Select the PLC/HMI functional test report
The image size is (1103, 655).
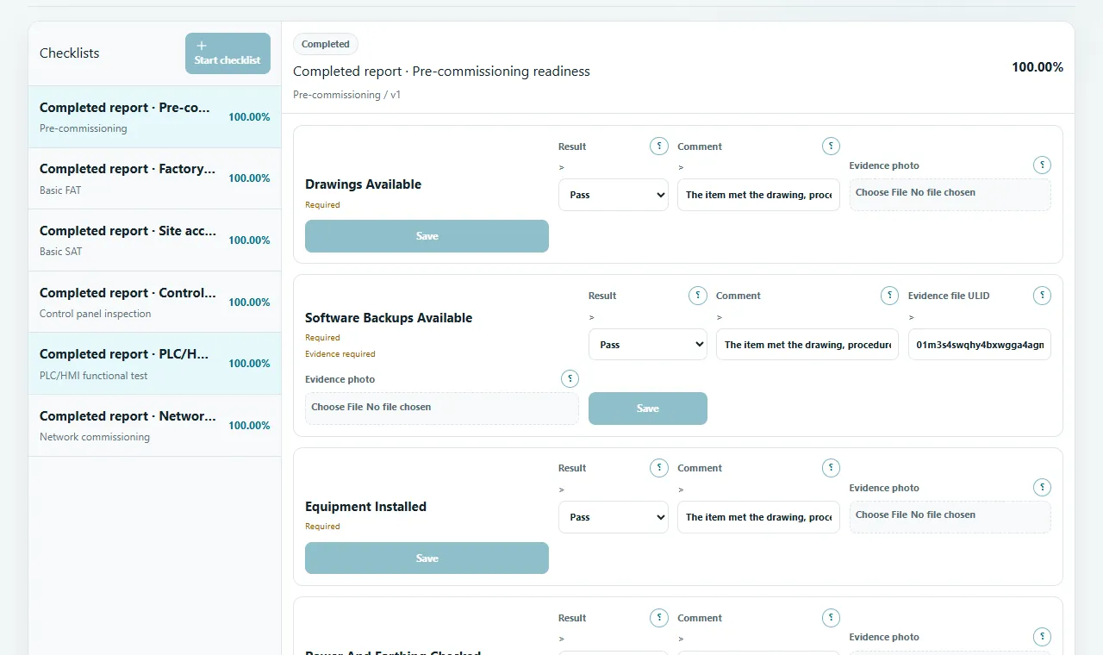point(155,364)
